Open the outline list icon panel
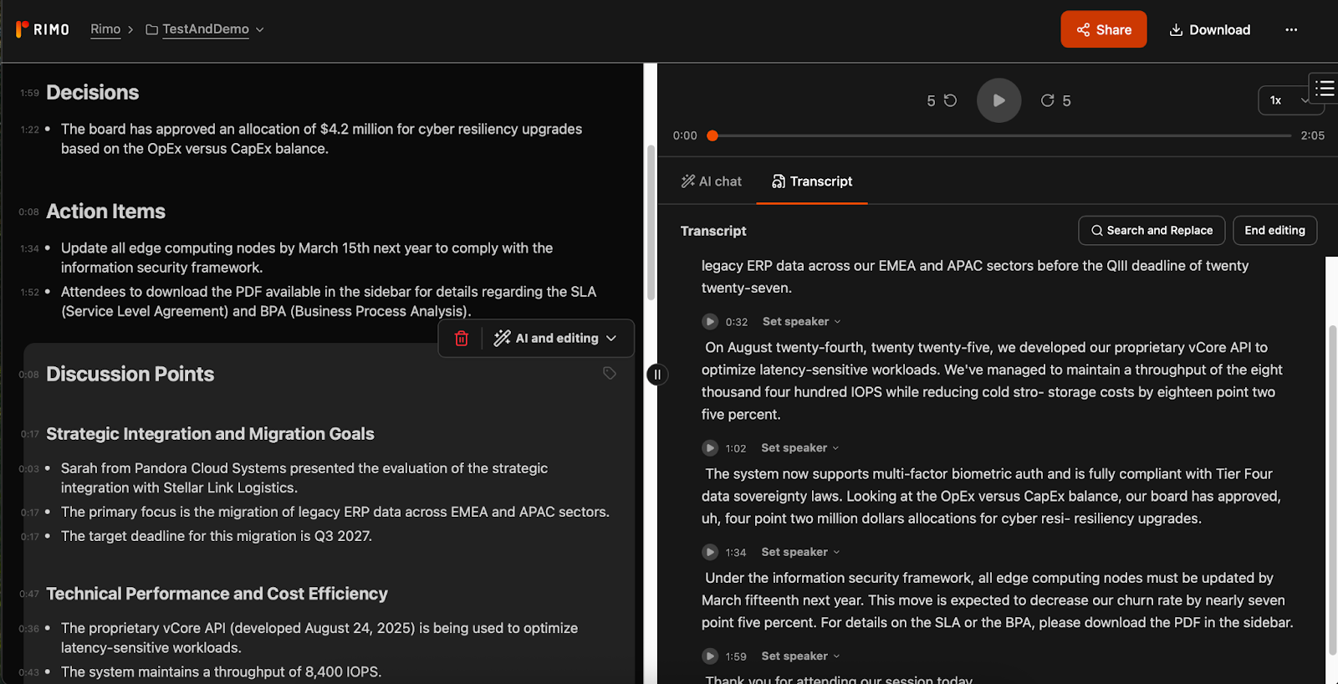 [x=1324, y=89]
